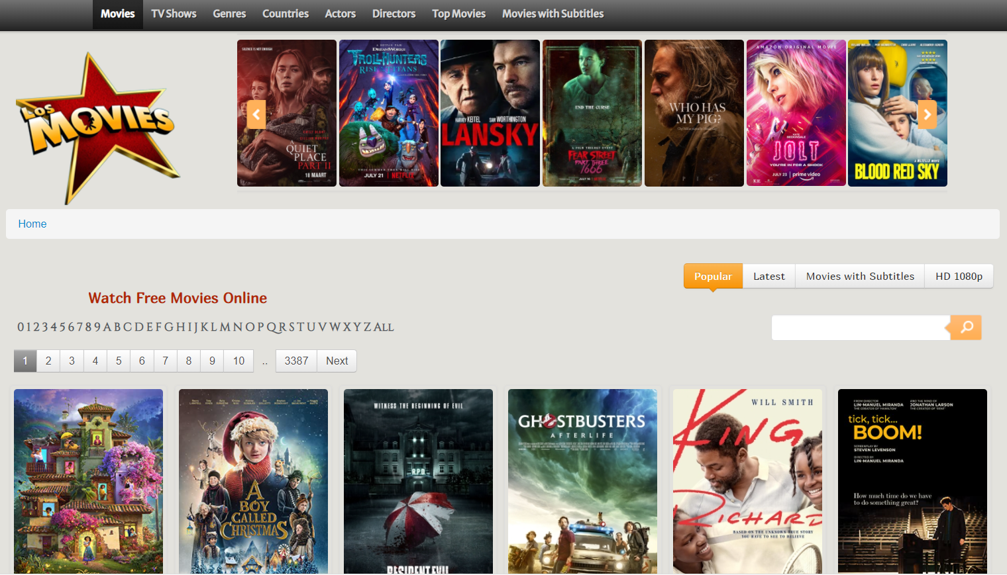Open the Encanto colorful house movie poster
Screen dimensions: 1007x575
(x=88, y=481)
